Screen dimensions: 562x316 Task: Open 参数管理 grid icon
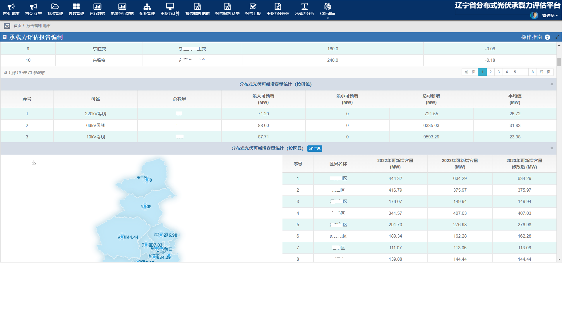point(76,6)
